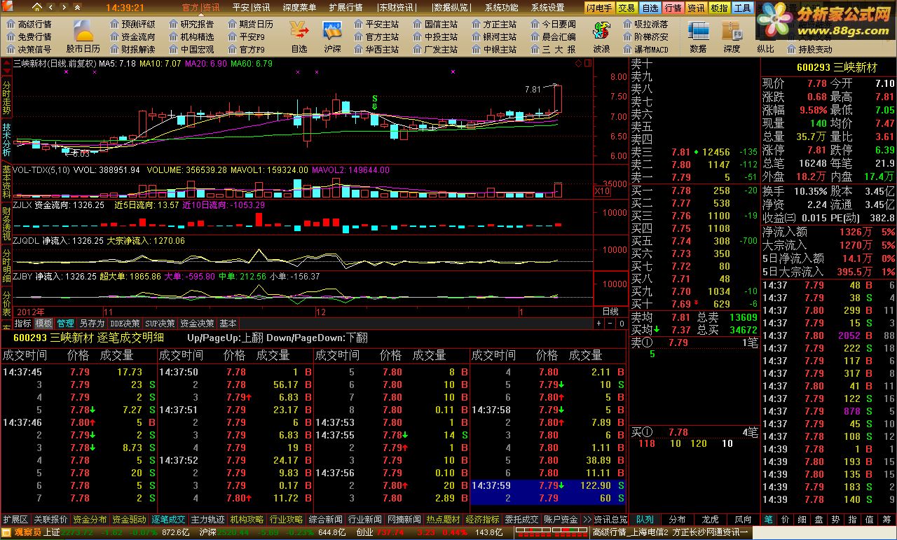Image resolution: width=897 pixels, height=540 pixels.
Task: Open 预测评级 toolbar entry
Action: pyautogui.click(x=133, y=24)
